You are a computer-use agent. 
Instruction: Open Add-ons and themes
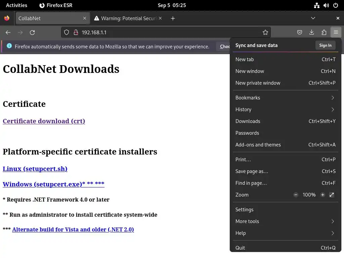click(286, 145)
